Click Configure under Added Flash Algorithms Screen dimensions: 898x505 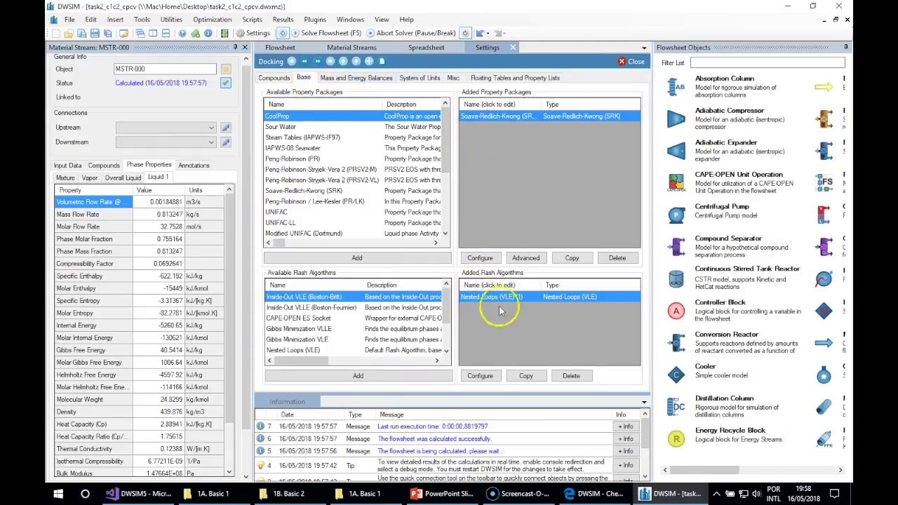[x=481, y=376]
